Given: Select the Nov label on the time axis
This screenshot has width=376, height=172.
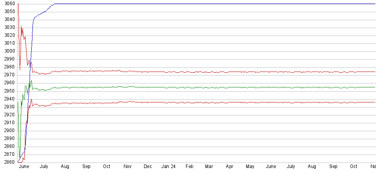Looking at the screenshot, I should (x=127, y=166).
